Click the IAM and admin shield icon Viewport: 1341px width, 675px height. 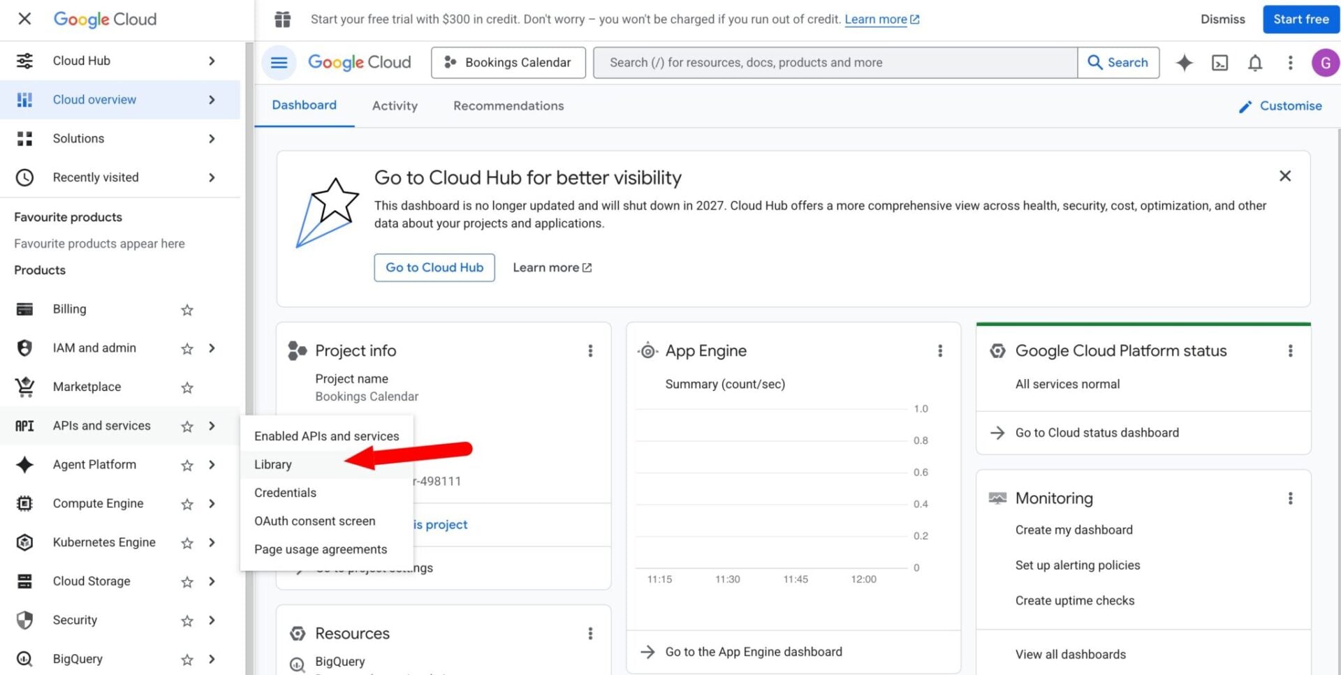click(24, 348)
